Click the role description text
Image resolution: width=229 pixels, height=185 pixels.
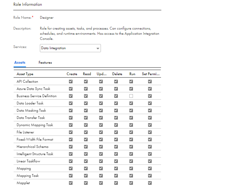99,33
